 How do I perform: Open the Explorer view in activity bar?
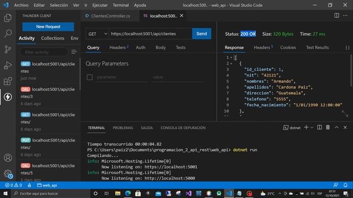(x=8, y=18)
